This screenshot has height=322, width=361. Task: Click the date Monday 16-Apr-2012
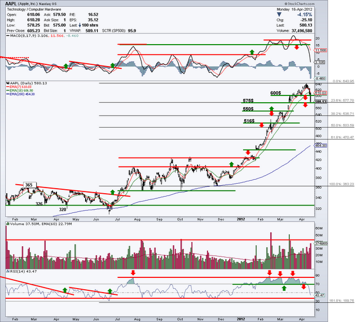[x=294, y=10]
